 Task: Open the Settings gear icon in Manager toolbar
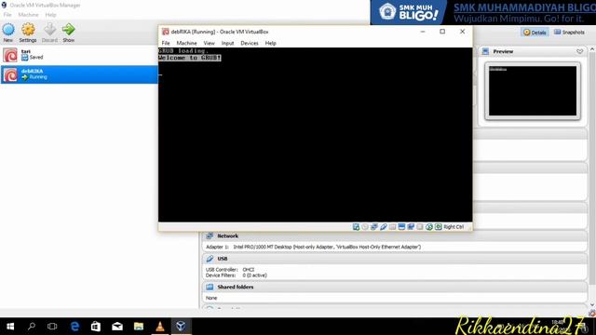[x=28, y=29]
